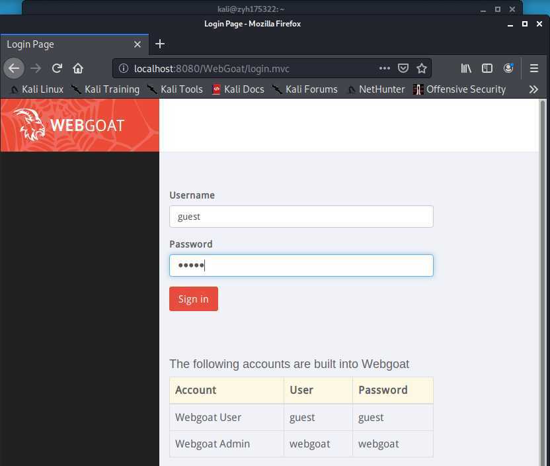Viewport: 550px width, 466px height.
Task: Select the Login Page tab
Action: (74, 44)
